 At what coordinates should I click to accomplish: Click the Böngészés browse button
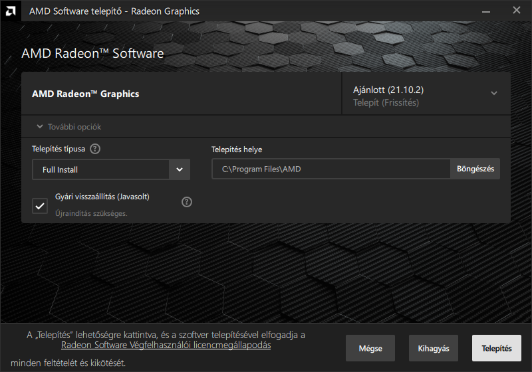click(475, 169)
